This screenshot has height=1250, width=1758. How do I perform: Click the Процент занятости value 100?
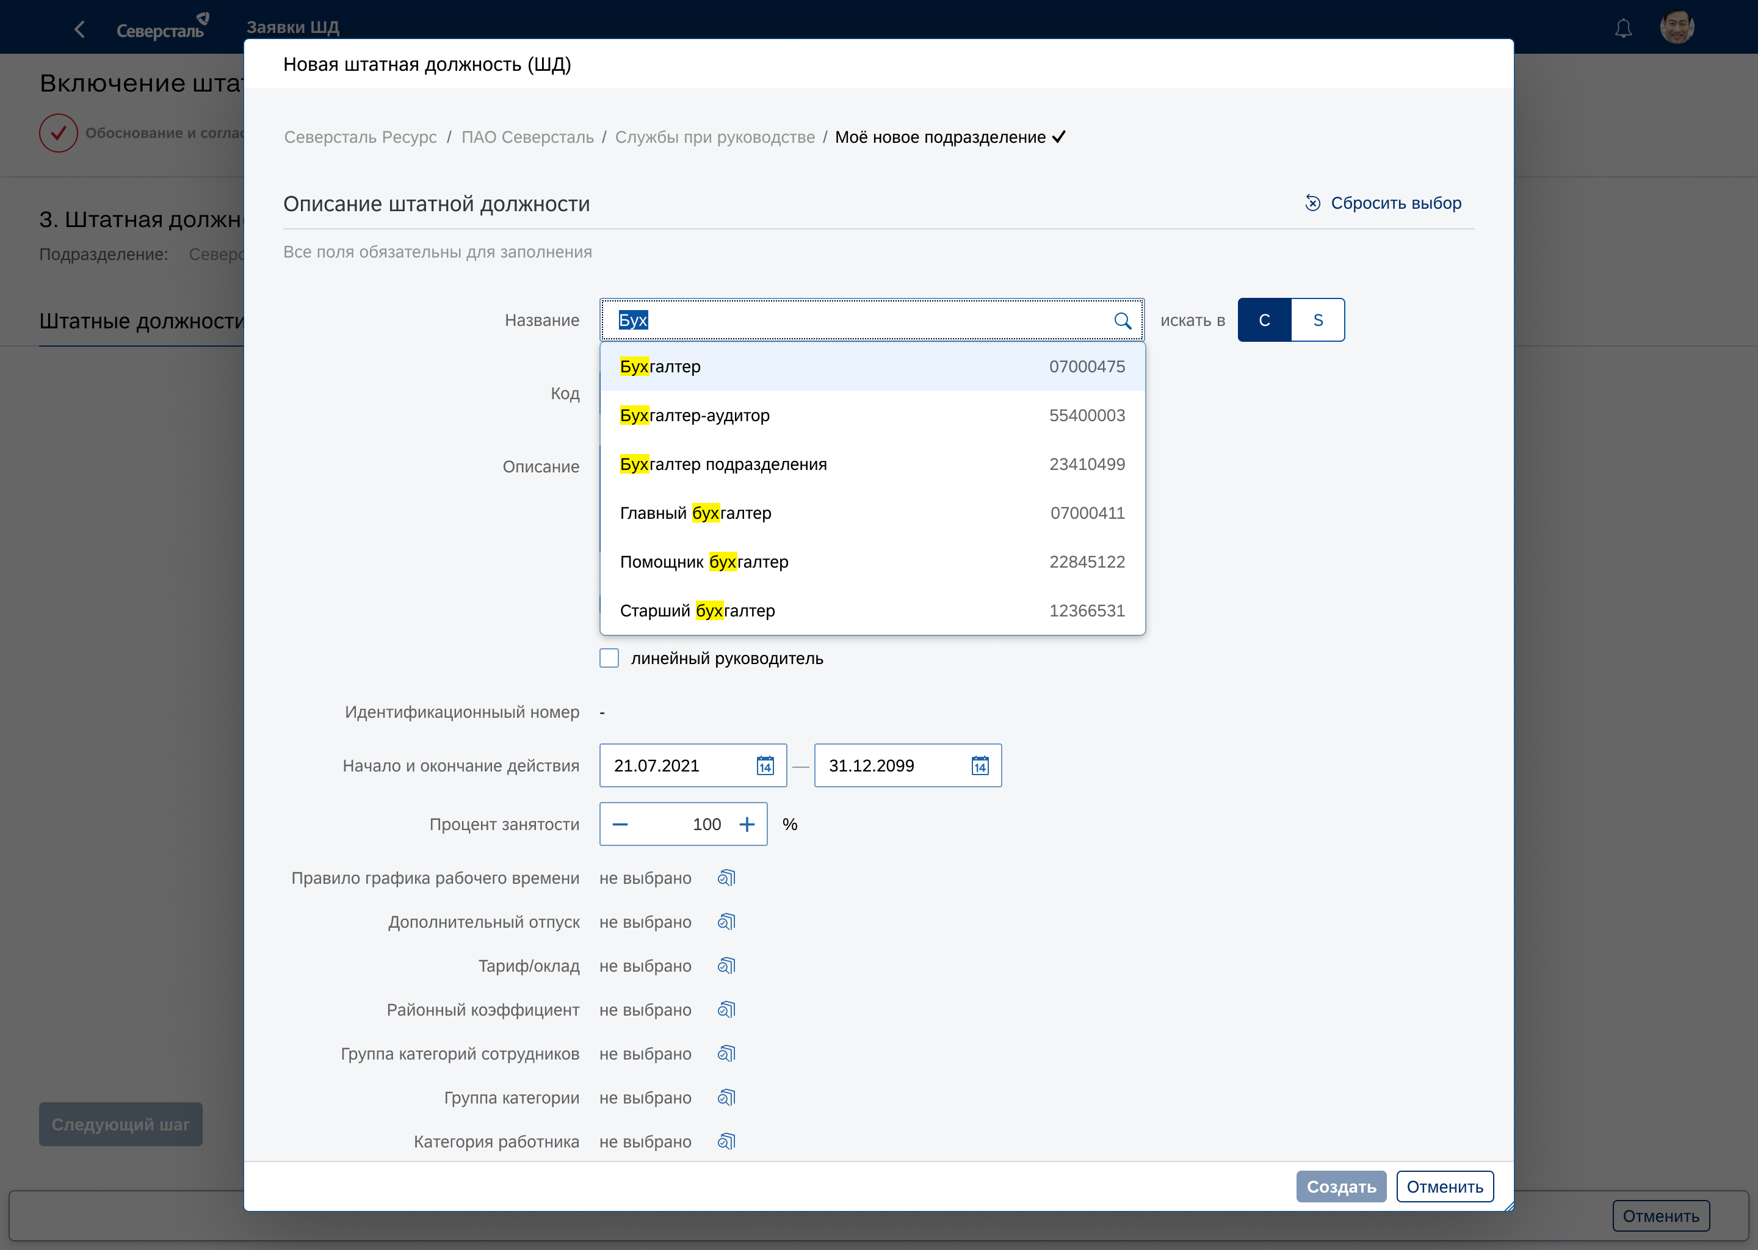(707, 825)
